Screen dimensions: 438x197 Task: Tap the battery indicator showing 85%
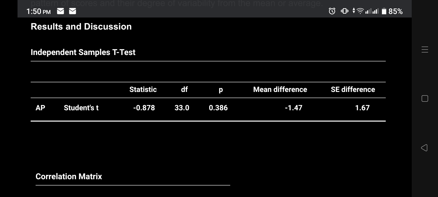coord(390,11)
